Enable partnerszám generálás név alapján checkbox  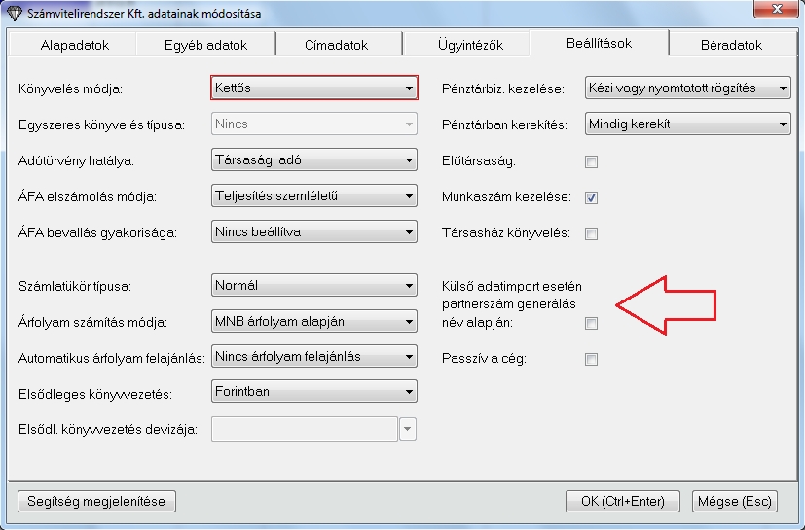click(591, 323)
